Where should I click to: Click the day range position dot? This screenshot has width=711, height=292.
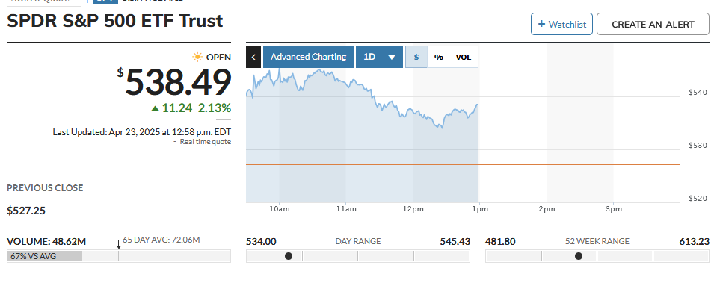(x=289, y=256)
